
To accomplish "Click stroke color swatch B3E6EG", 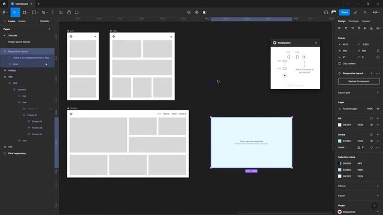I will [x=339, y=141].
